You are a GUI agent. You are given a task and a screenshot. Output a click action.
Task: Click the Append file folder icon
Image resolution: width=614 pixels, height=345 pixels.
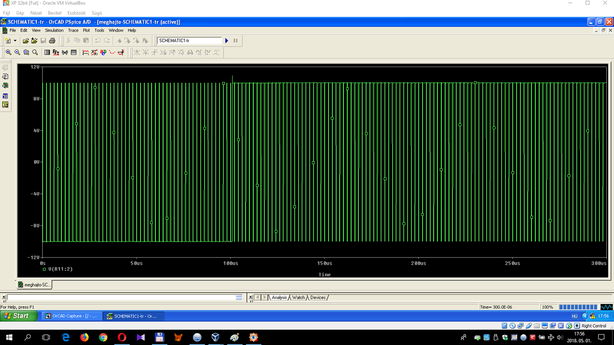(35, 41)
